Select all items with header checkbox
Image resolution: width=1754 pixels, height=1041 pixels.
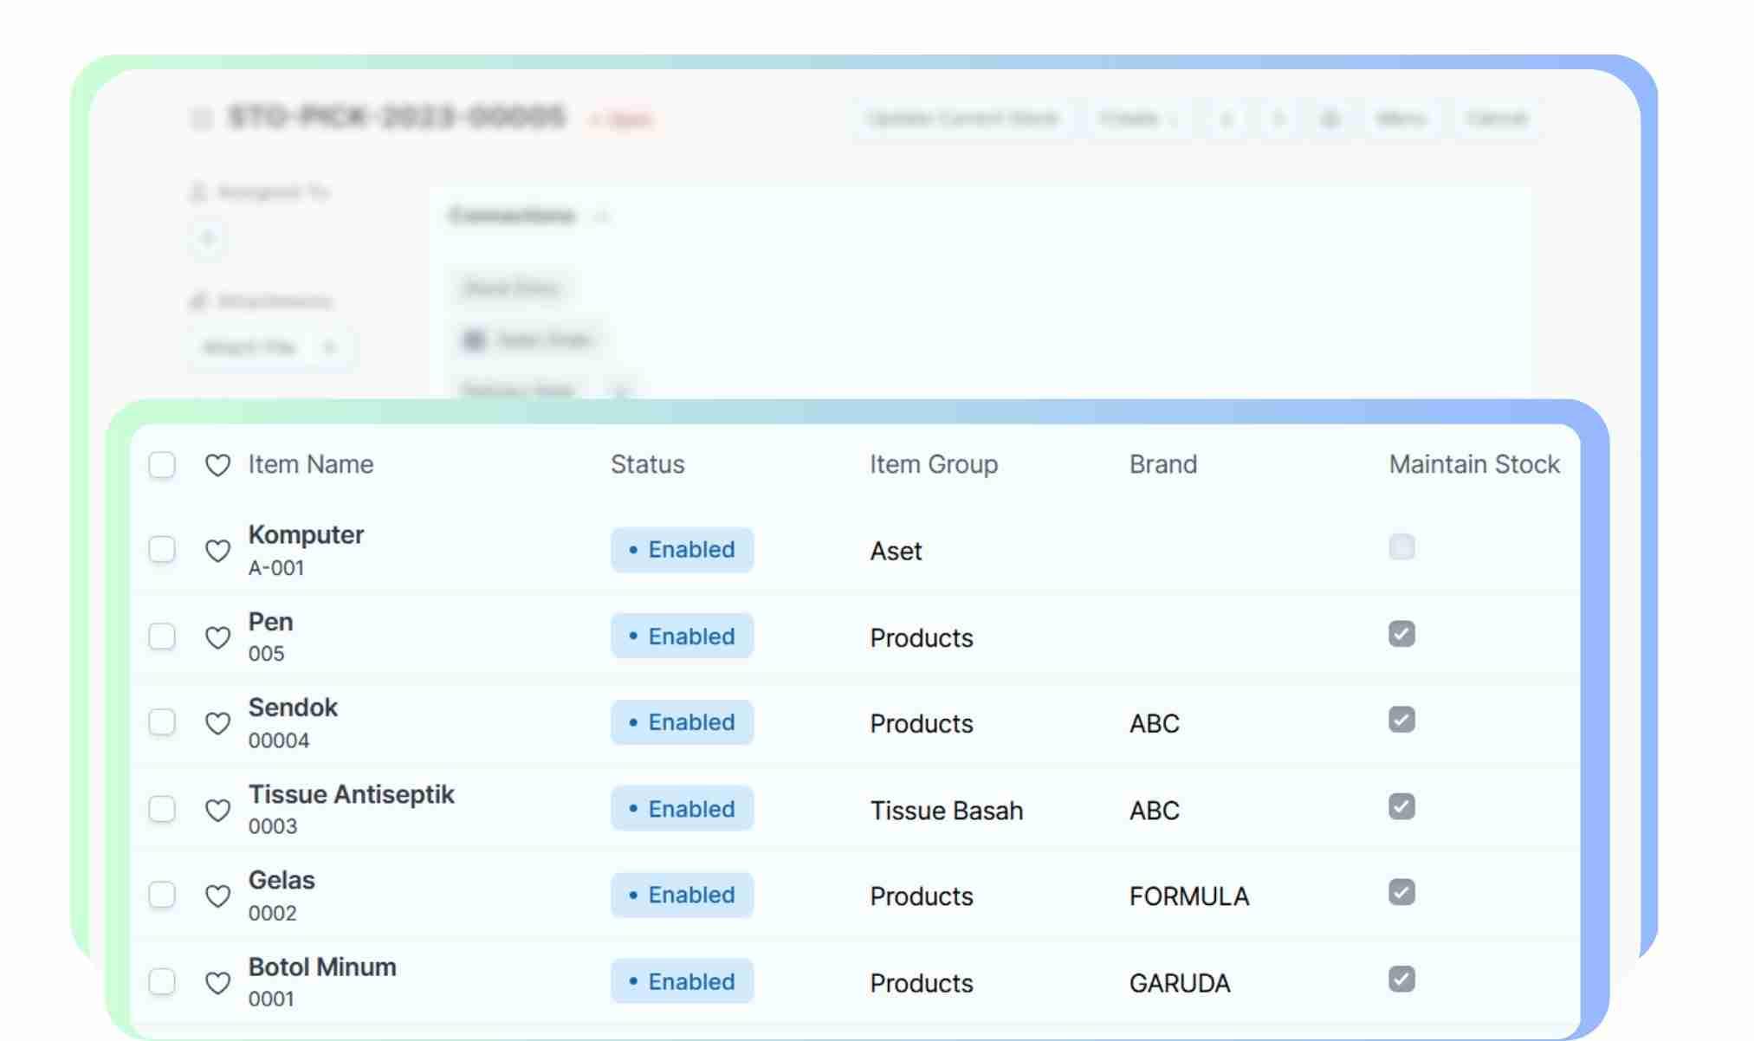(162, 465)
